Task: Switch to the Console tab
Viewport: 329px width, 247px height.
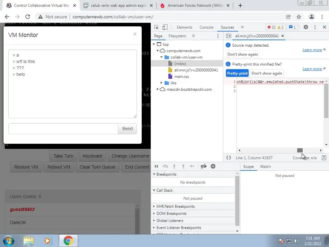Action: (x=207, y=27)
